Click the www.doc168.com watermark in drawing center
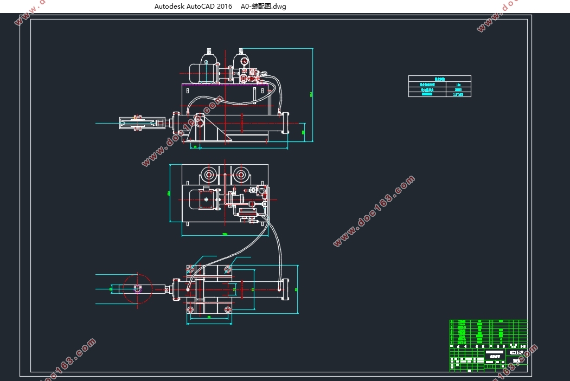570x381 pixels. tap(374, 211)
